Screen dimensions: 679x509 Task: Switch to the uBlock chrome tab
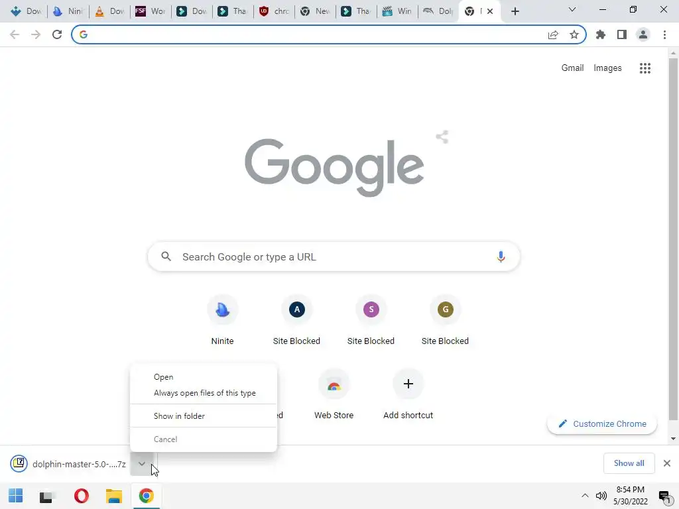pyautogui.click(x=274, y=11)
